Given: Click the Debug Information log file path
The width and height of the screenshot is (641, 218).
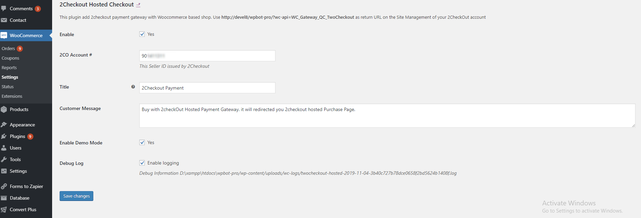Looking at the screenshot, I should click(x=318, y=173).
